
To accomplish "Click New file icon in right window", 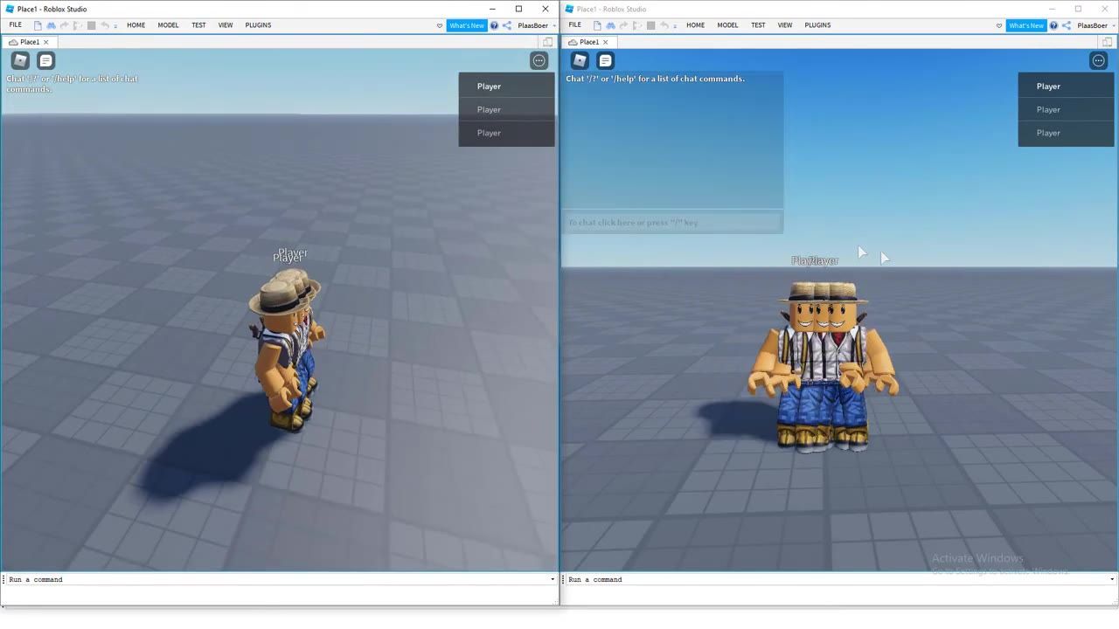I will click(597, 25).
